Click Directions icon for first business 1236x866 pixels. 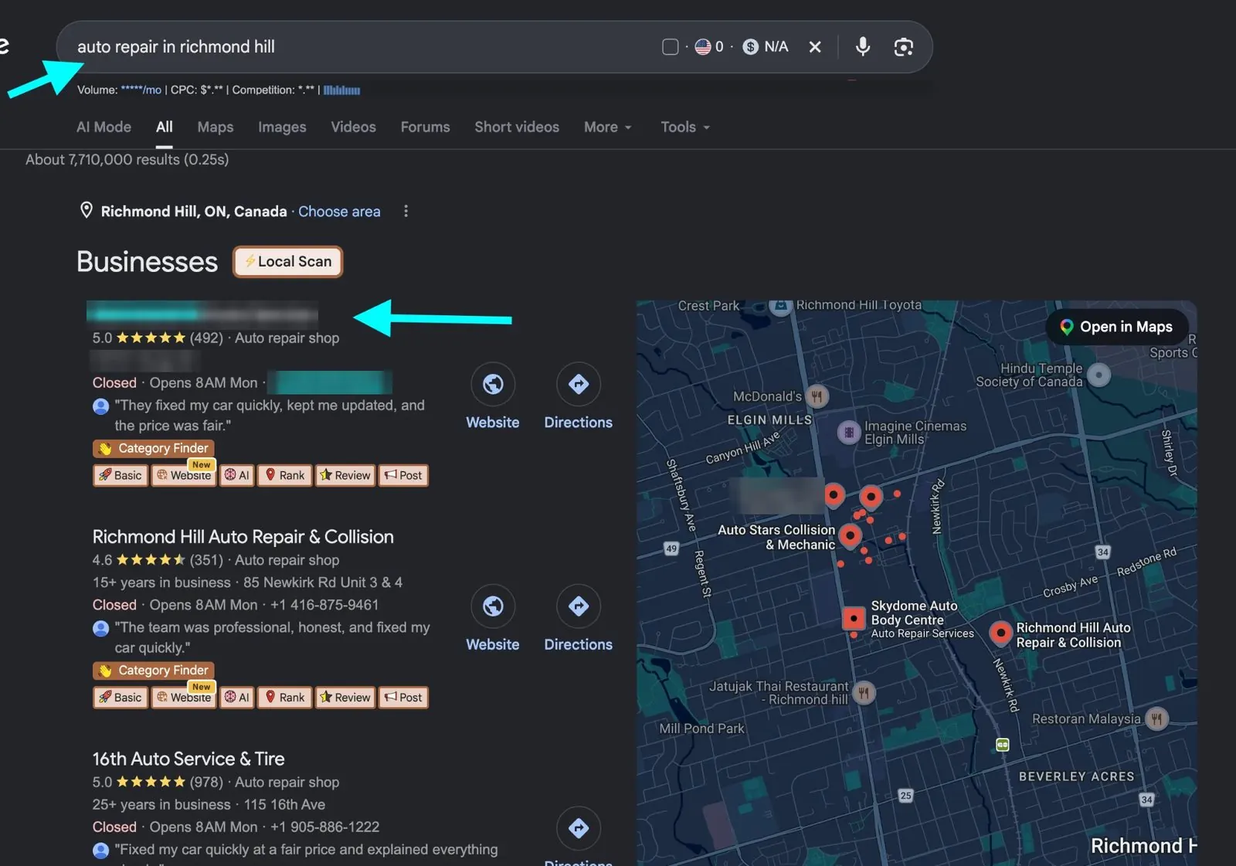[x=579, y=384]
